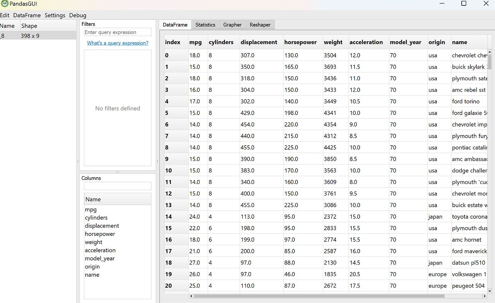The image size is (495, 303).
Task: Open the Grapher tab
Action: (x=232, y=24)
